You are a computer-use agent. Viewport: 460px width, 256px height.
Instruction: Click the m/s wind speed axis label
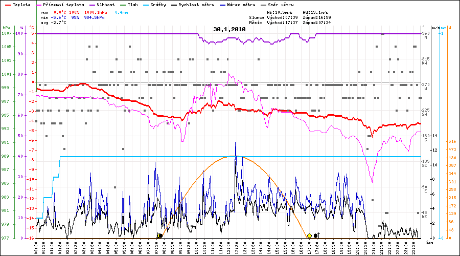(x=435, y=28)
